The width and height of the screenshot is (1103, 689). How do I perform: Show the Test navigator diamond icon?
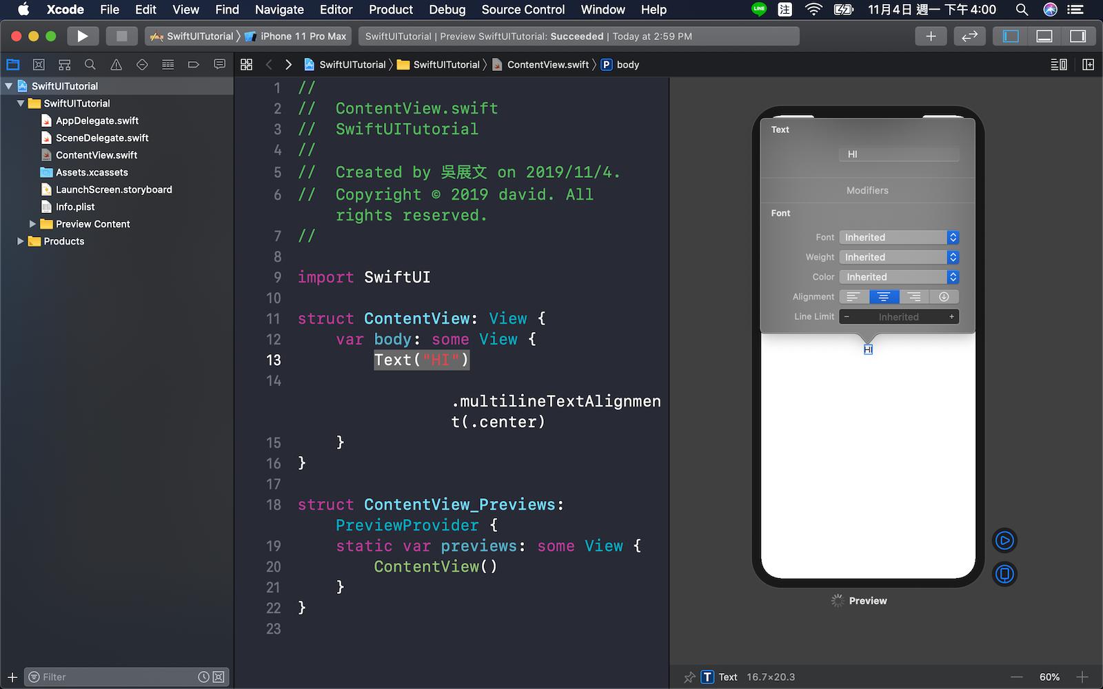pyautogui.click(x=142, y=65)
